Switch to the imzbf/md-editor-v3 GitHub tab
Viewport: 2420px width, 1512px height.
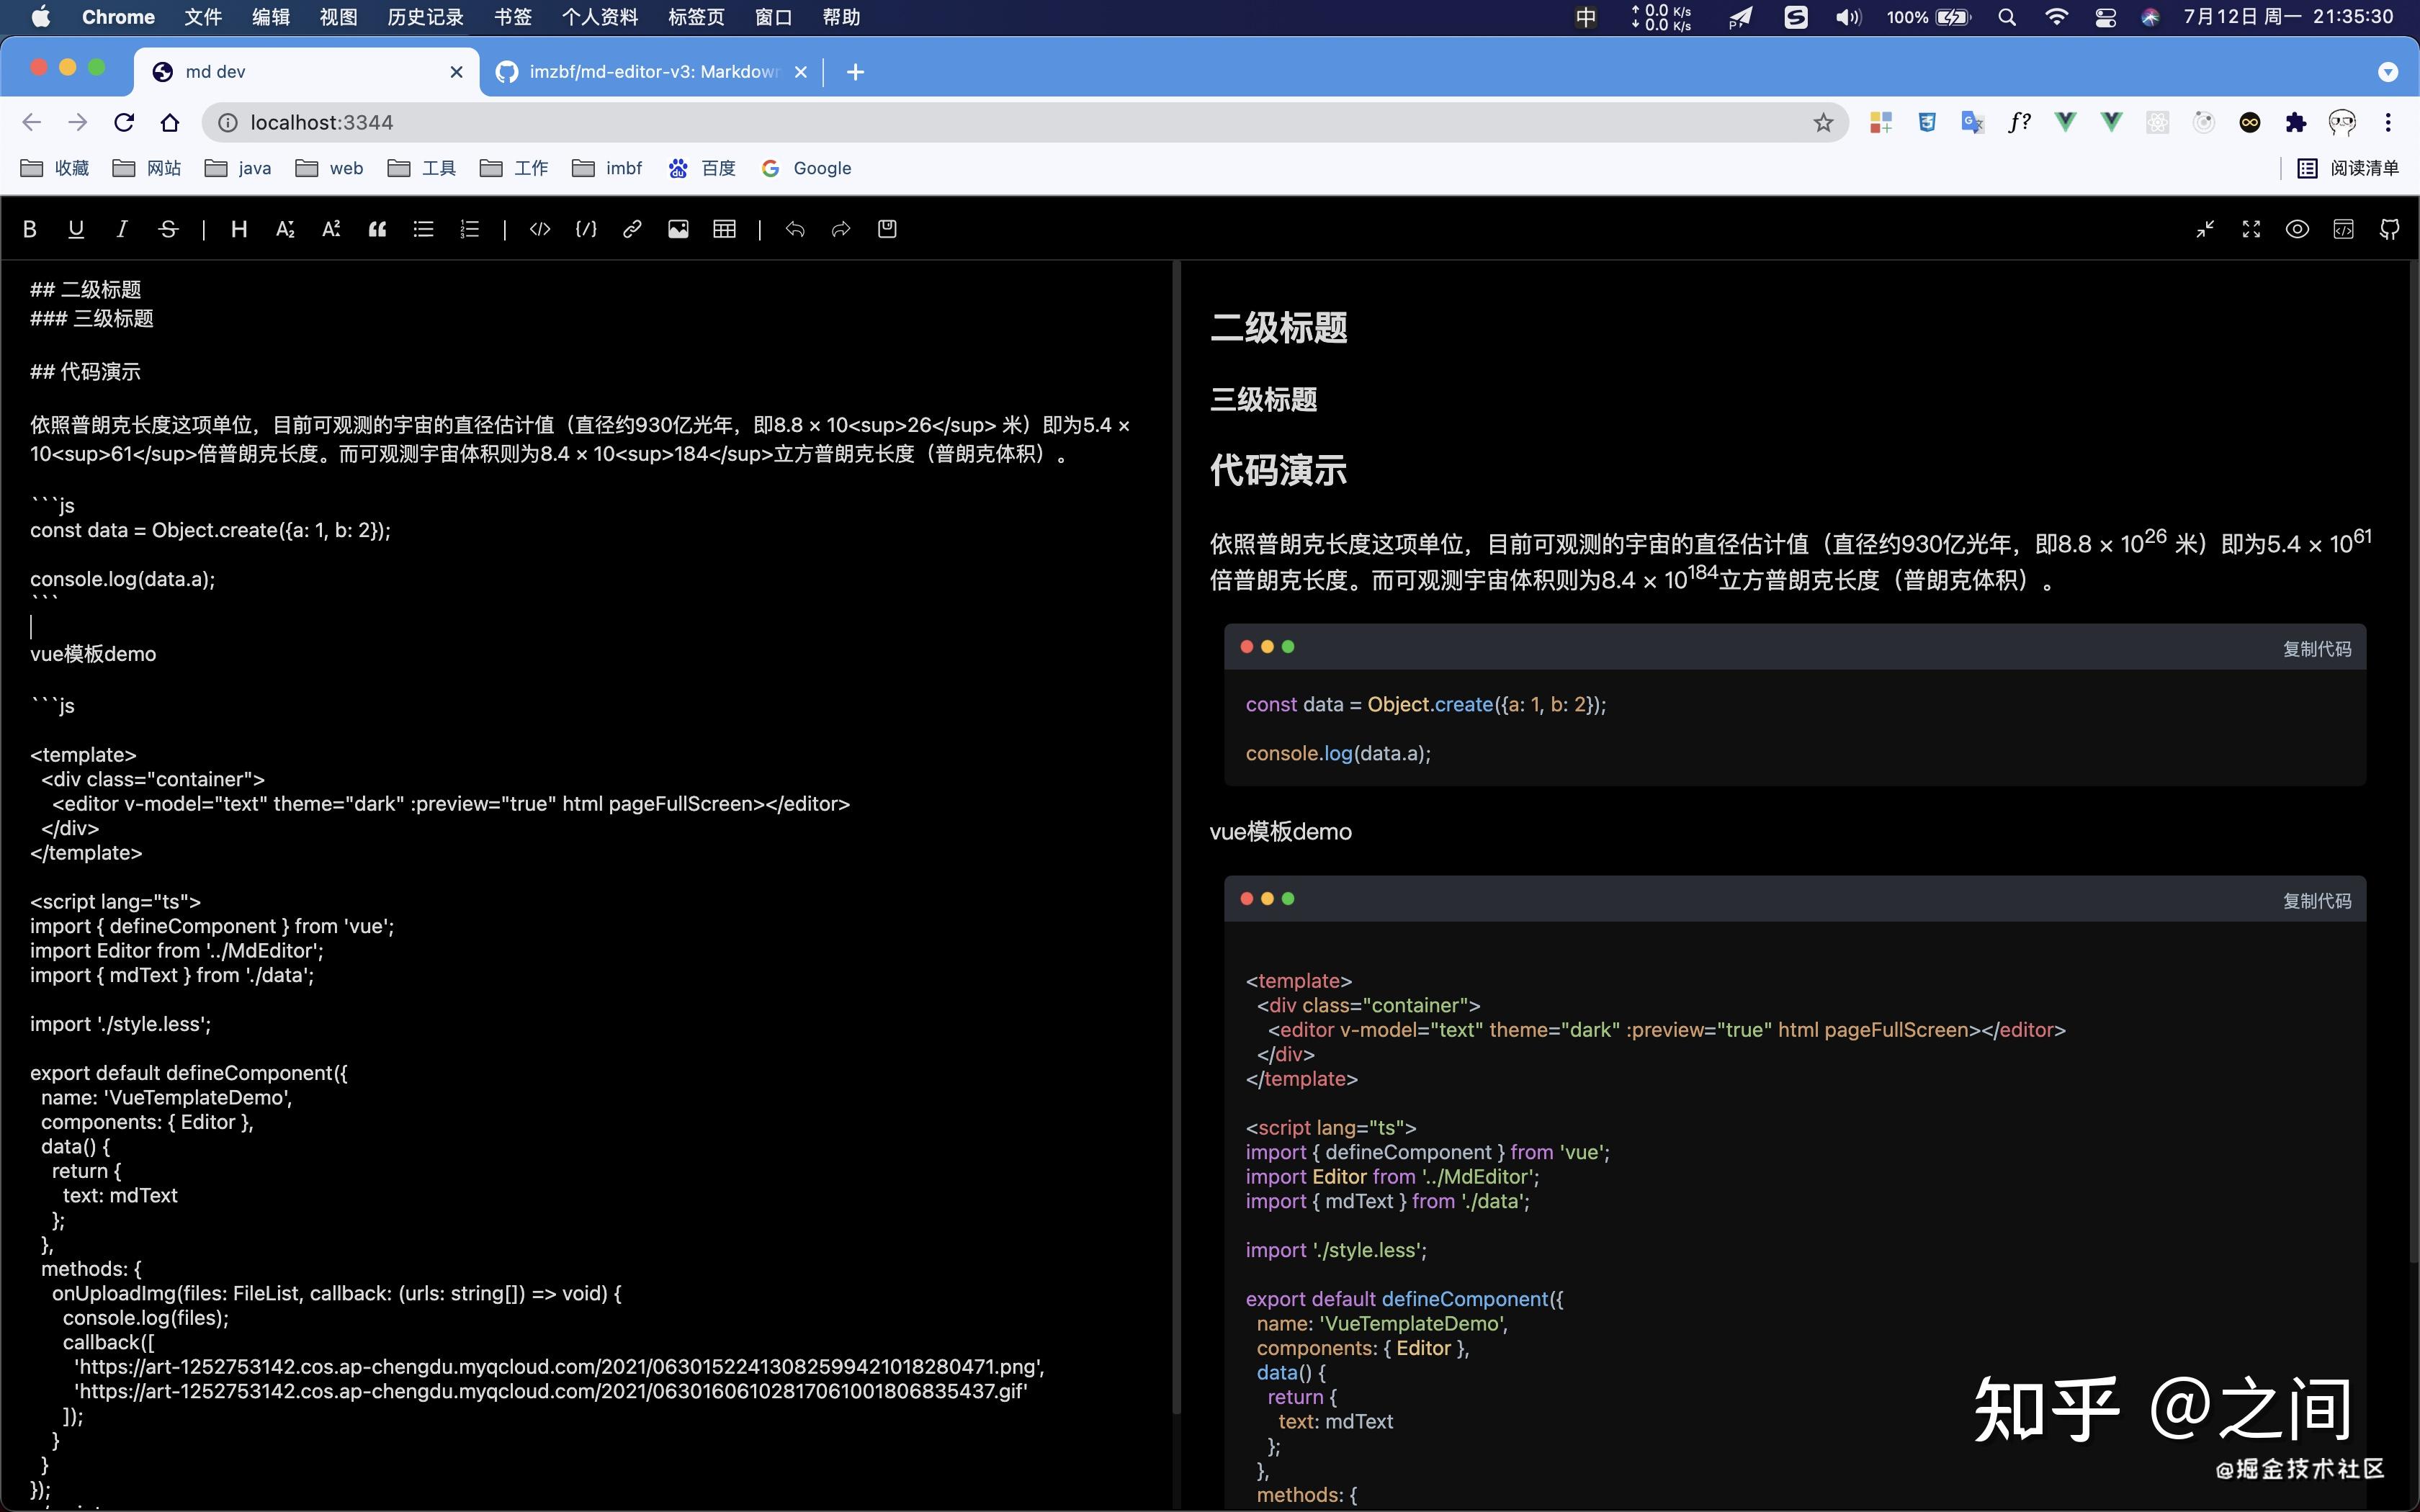pyautogui.click(x=640, y=71)
